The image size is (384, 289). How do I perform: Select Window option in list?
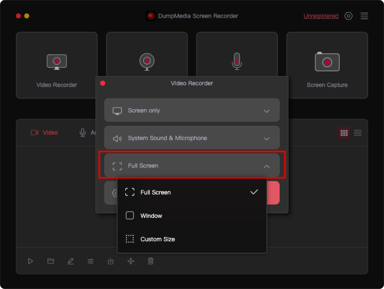pos(192,215)
